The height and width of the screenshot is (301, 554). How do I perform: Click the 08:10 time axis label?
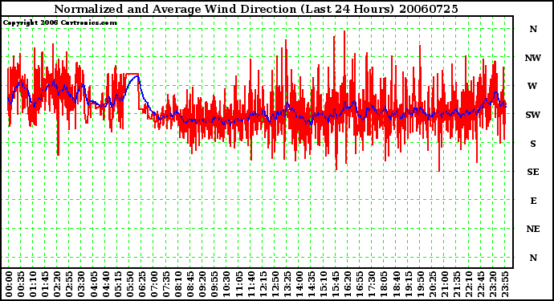click(178, 284)
